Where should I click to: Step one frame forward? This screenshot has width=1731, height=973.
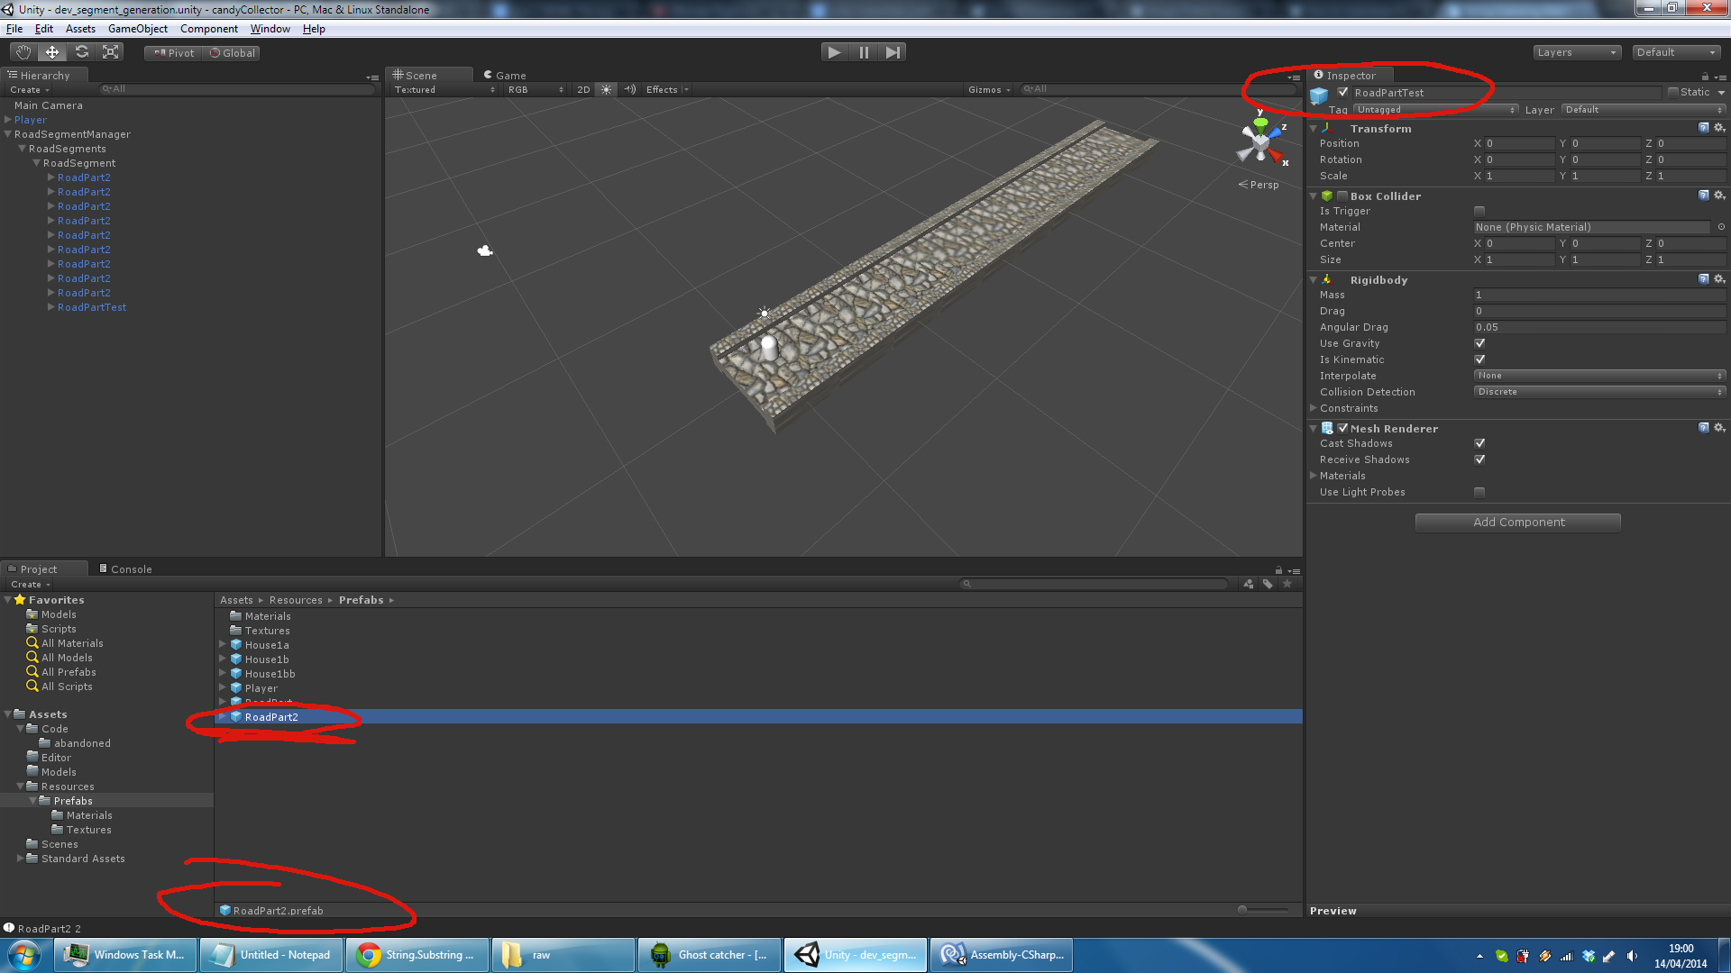(893, 52)
